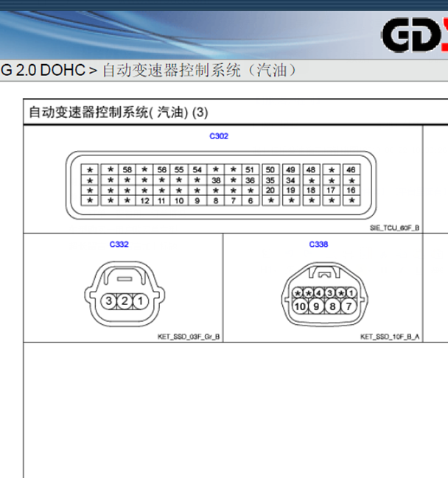Click pin 46 on the C302 connector

(351, 170)
